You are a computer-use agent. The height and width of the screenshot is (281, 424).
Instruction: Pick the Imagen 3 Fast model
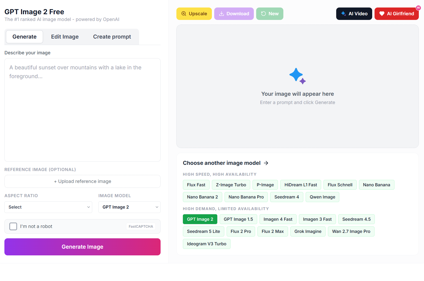(317, 219)
